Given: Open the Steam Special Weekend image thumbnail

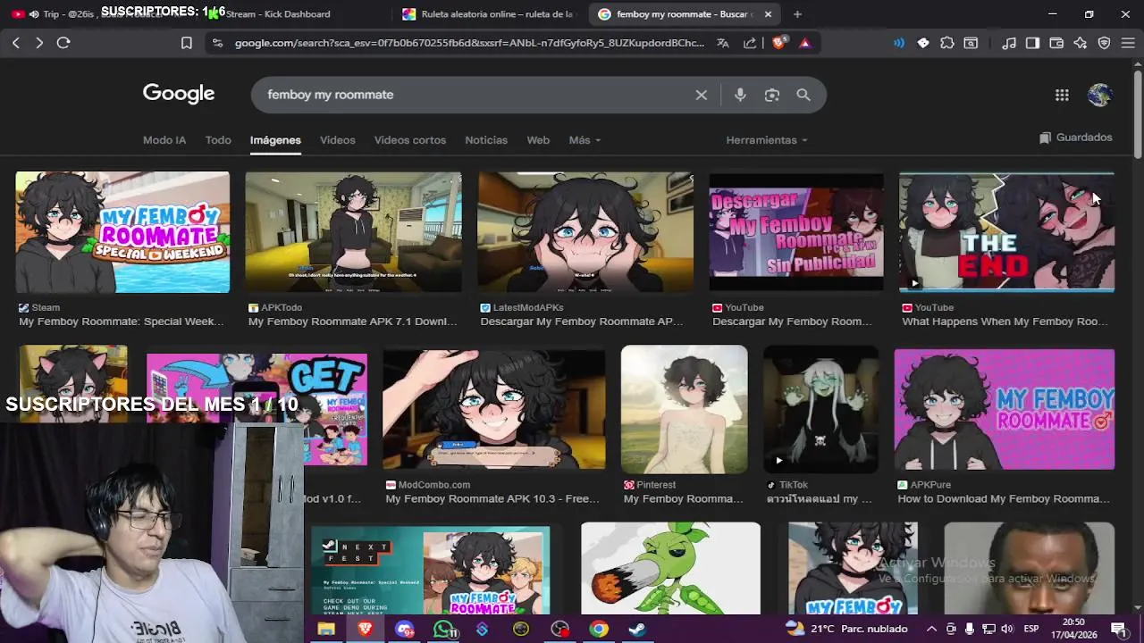Looking at the screenshot, I should click(122, 232).
